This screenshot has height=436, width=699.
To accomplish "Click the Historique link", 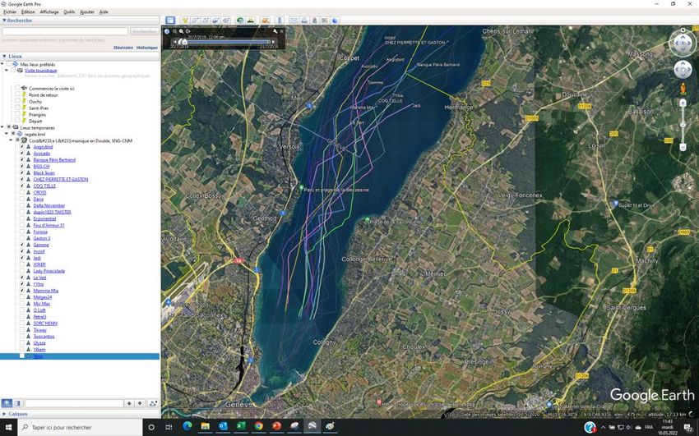I will point(147,48).
